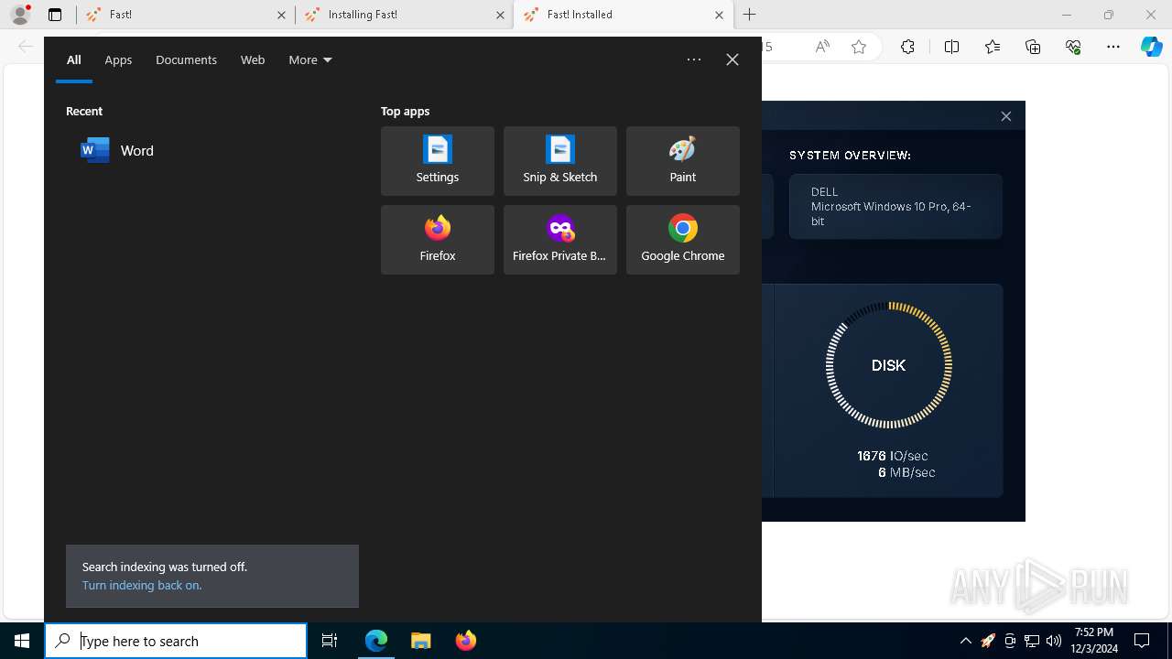Click Turn indexing back on link
Viewport: 1172px width, 659px height.
click(x=142, y=585)
